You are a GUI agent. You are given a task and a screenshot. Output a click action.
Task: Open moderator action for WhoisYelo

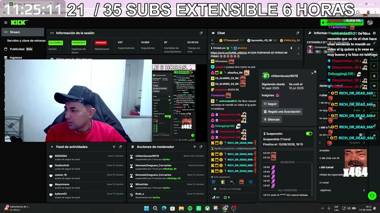point(167,186)
